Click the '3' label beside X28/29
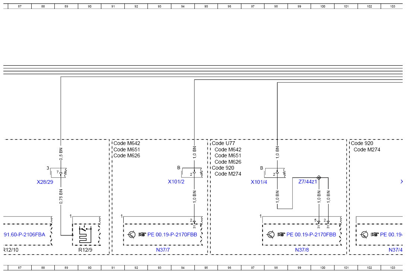Image resolution: width=406 pixels, height=274 pixels. (48, 168)
